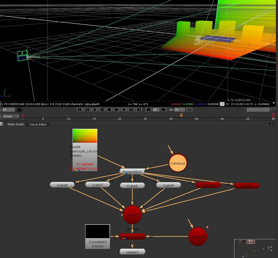This screenshot has width=278, height=258.
Task: Go to next keyframe
Action: 131,110
